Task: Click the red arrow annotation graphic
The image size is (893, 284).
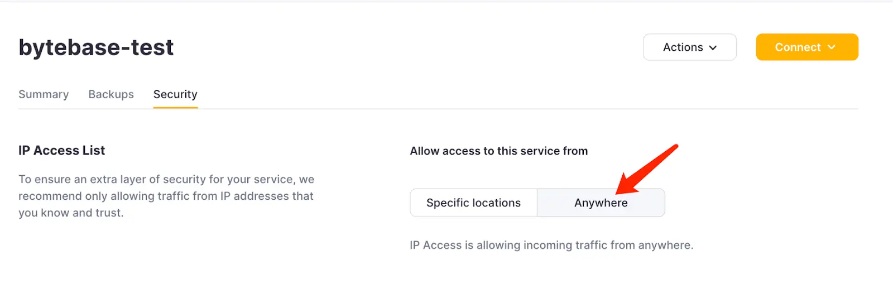Action: (x=647, y=169)
